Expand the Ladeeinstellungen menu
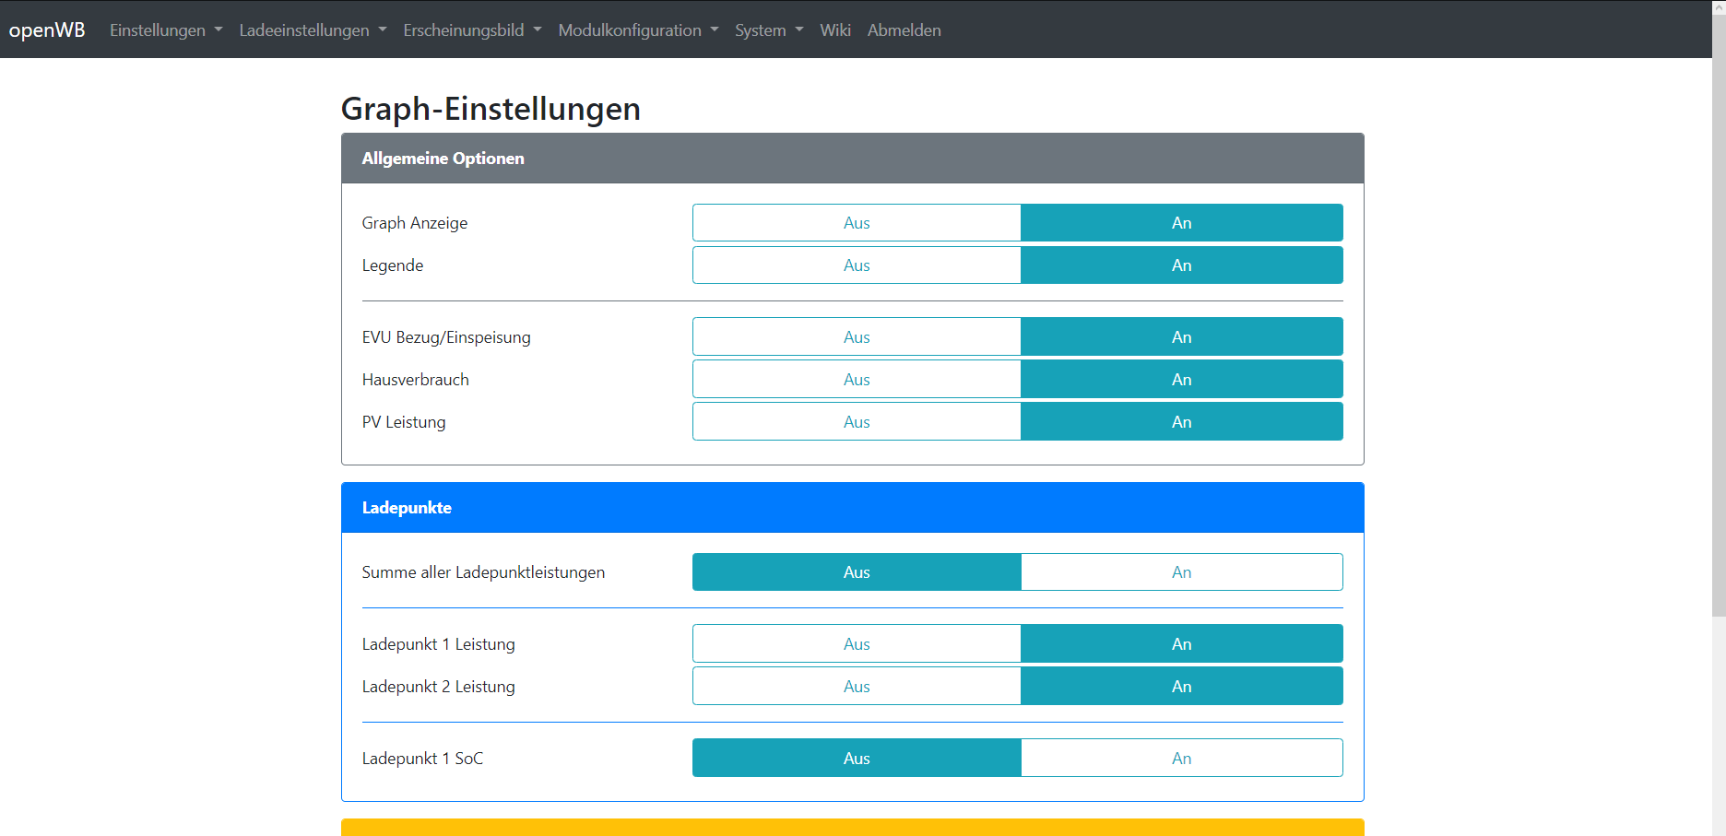This screenshot has width=1726, height=836. [313, 30]
